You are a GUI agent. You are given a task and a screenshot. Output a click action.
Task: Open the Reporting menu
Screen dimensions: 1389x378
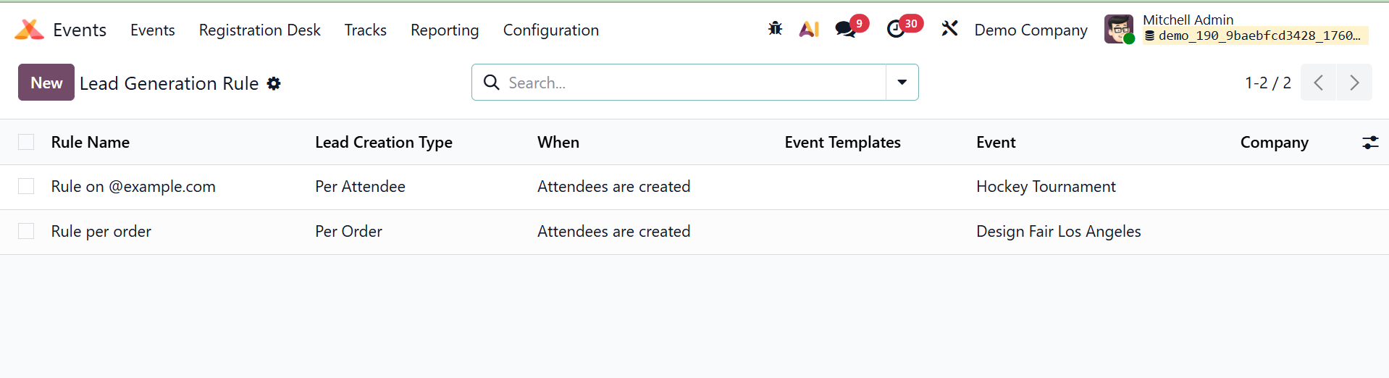[x=445, y=30]
